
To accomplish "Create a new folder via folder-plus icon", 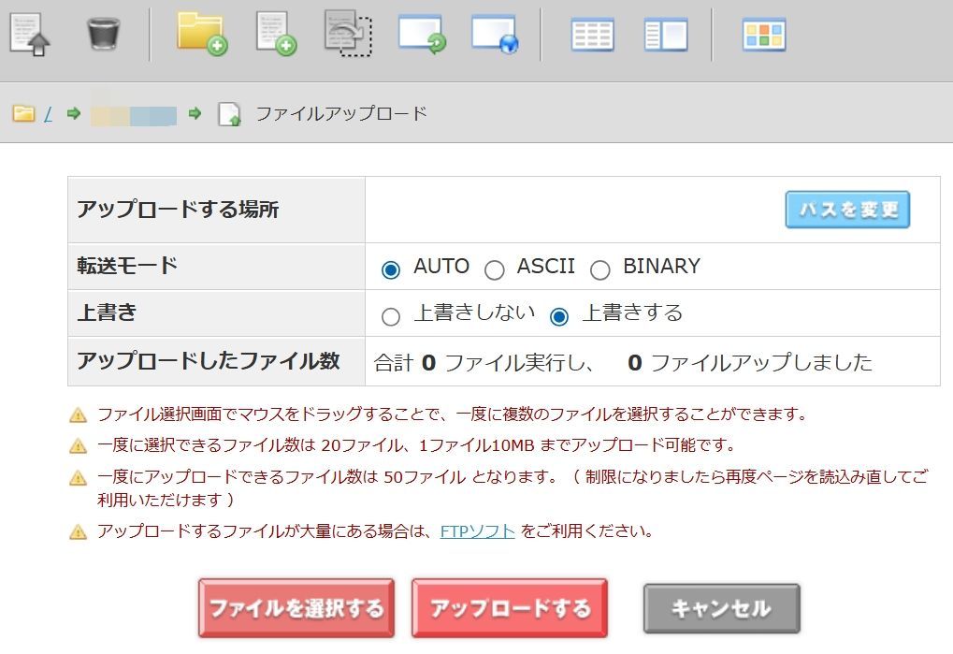I will (202, 34).
